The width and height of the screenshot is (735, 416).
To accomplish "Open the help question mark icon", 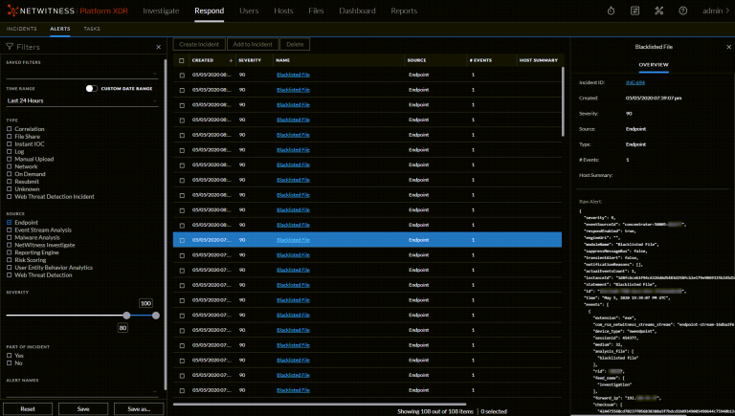I will [683, 11].
